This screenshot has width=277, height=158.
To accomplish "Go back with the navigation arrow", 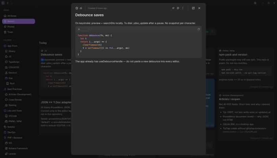I will coord(8,3).
